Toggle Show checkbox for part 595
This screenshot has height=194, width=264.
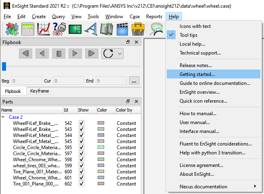click(x=82, y=147)
